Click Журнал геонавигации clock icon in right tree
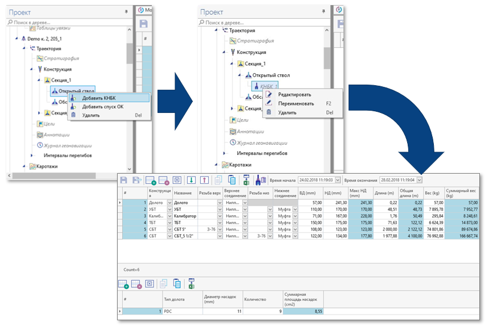 pyautogui.click(x=233, y=143)
